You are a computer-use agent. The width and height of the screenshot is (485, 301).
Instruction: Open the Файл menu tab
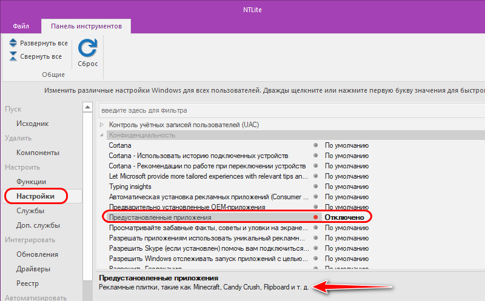(x=21, y=26)
